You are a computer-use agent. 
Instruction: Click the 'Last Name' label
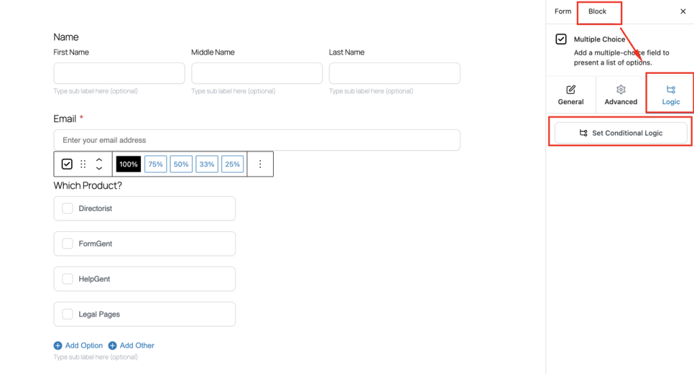pos(346,52)
